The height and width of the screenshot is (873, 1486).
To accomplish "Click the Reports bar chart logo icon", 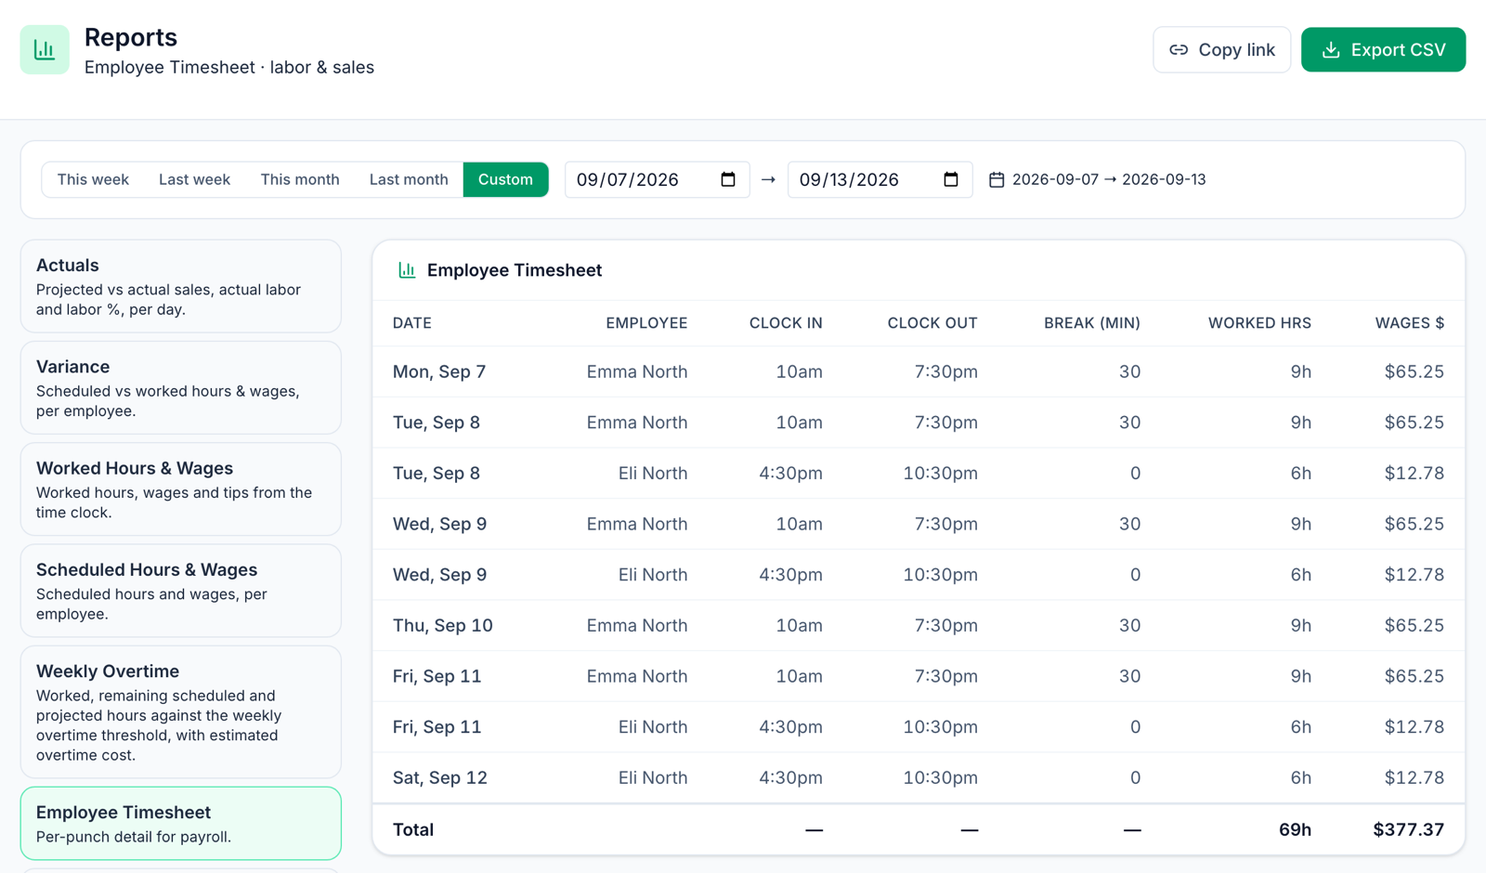I will pyautogui.click(x=45, y=49).
